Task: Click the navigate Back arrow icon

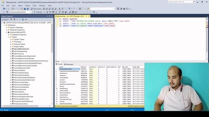Action: tap(4, 9)
